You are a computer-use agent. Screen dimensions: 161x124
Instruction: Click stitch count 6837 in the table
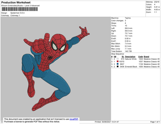click(122, 64)
